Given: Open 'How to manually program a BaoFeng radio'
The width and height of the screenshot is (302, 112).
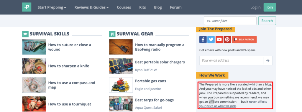Looking at the screenshot, I should point(160,47).
